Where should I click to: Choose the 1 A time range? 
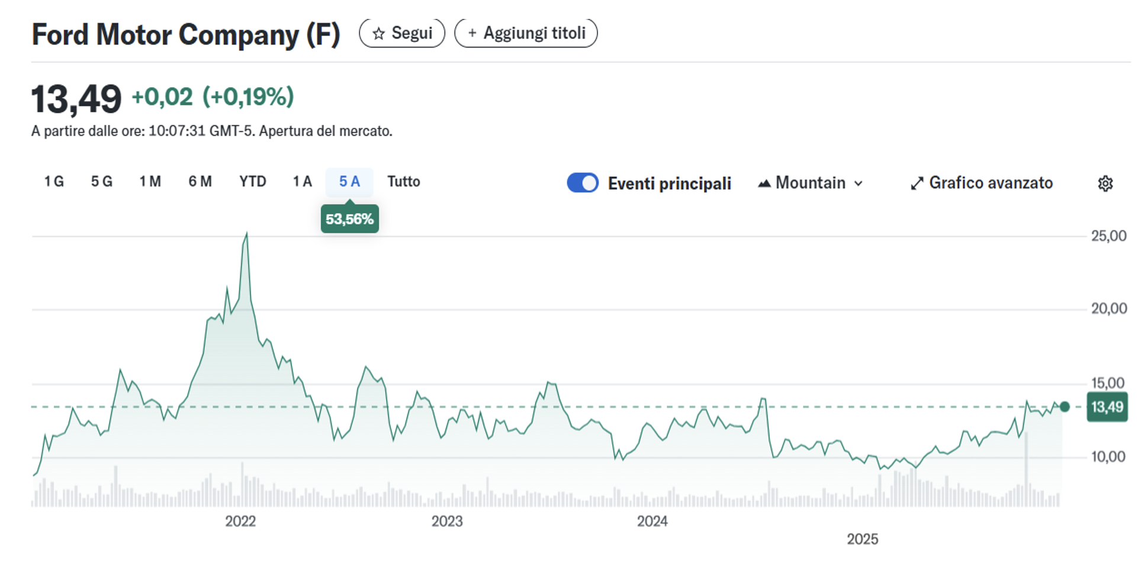point(302,182)
